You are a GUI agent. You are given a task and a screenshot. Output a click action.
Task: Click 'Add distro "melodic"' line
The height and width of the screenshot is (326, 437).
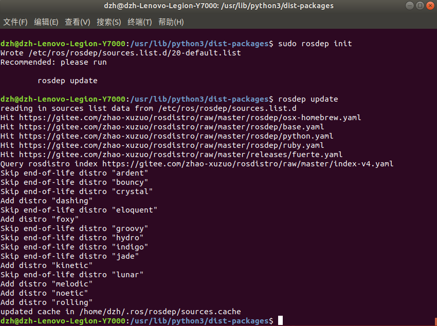point(47,284)
